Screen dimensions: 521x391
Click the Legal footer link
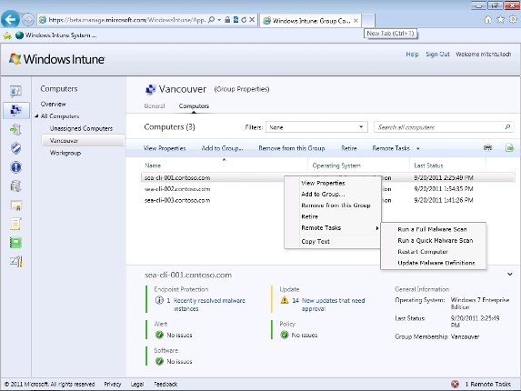pos(137,384)
